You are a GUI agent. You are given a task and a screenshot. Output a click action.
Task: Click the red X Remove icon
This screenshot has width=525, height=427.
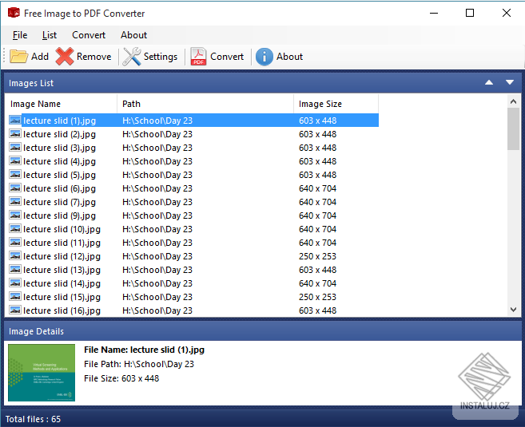pyautogui.click(x=65, y=57)
